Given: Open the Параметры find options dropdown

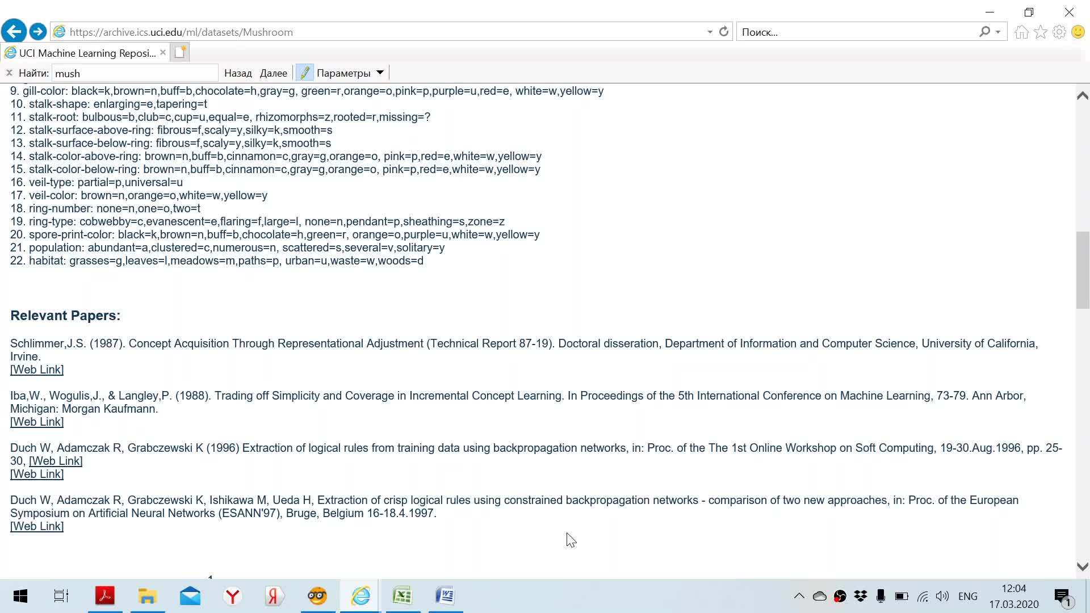Looking at the screenshot, I should pyautogui.click(x=350, y=73).
